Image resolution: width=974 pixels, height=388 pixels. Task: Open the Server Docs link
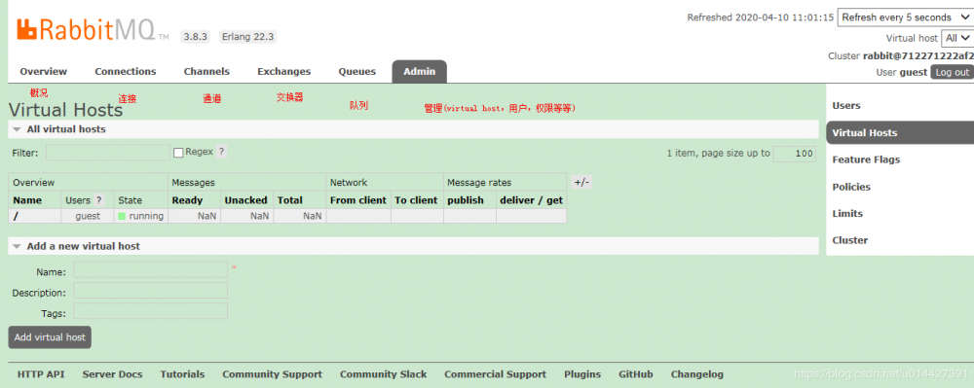coord(112,374)
